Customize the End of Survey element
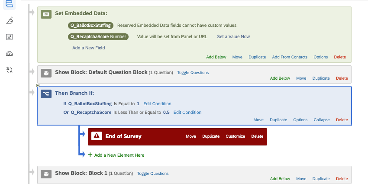The image size is (368, 184). pyautogui.click(x=235, y=136)
